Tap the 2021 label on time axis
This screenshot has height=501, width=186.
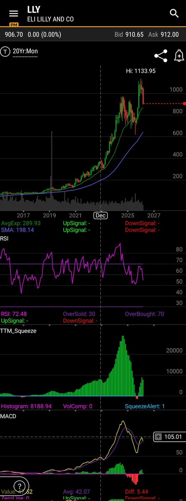[75, 215]
